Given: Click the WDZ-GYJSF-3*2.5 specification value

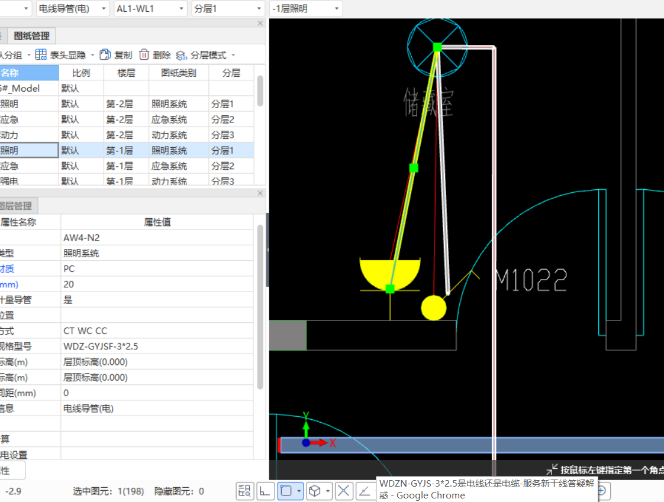Looking at the screenshot, I should click(157, 346).
